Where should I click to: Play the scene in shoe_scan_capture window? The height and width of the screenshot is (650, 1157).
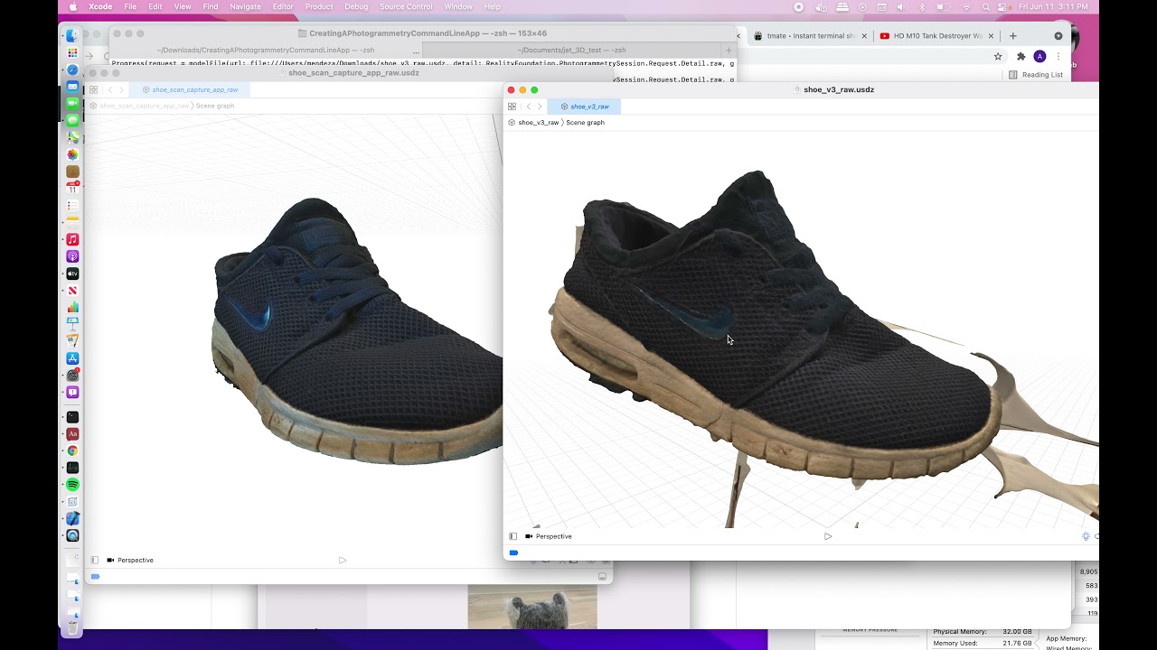(343, 561)
